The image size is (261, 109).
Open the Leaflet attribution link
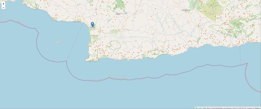pos(200,108)
